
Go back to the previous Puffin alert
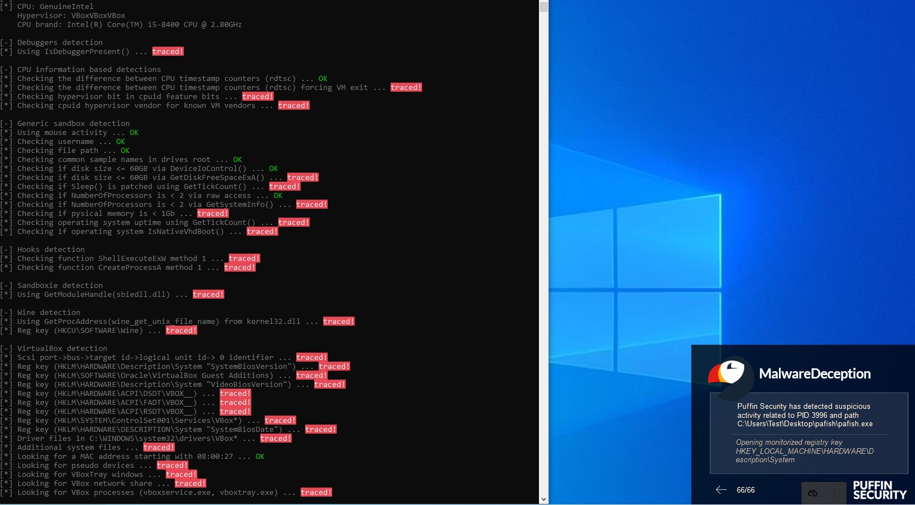721,490
